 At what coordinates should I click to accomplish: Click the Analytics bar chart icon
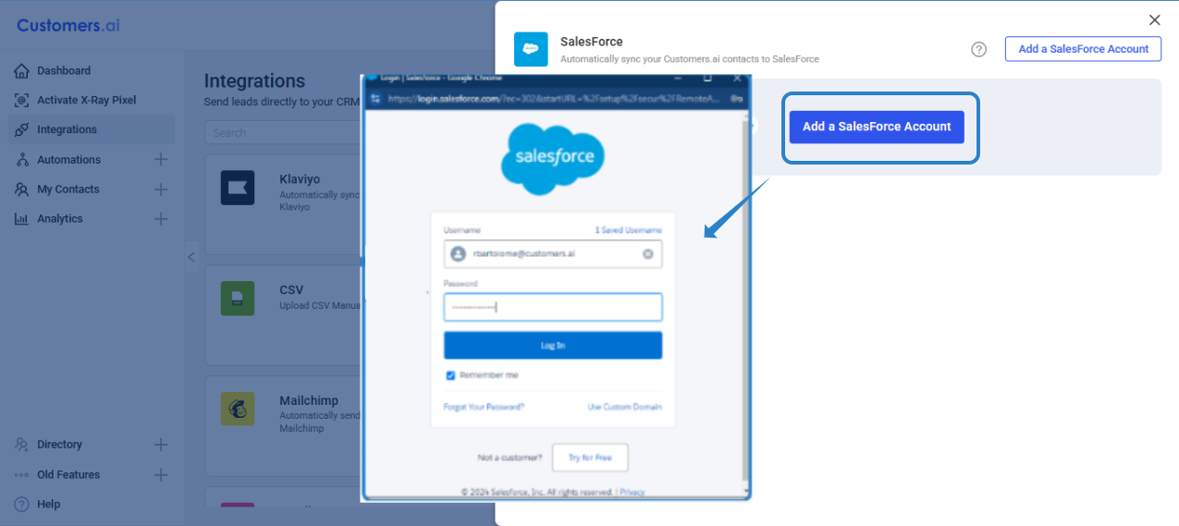[21, 219]
